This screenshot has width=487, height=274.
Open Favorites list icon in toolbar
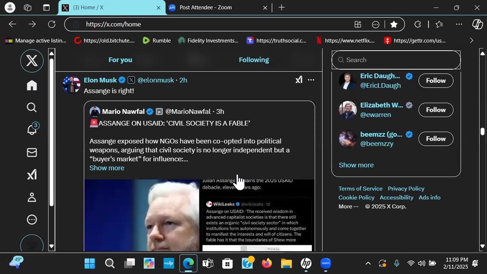439,24
